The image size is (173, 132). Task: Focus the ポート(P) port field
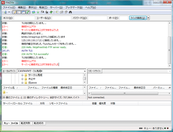(x=124, y=18)
